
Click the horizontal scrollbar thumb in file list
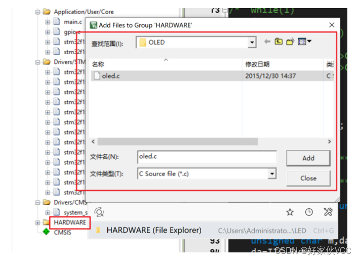coord(178,141)
